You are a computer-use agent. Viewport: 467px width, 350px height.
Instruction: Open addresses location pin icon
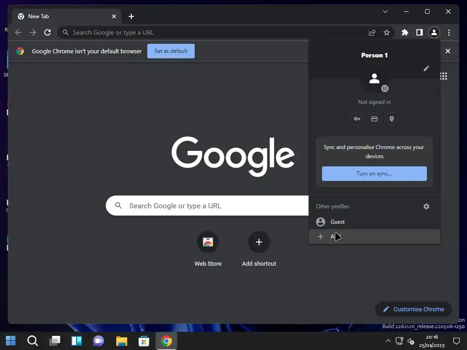click(392, 119)
